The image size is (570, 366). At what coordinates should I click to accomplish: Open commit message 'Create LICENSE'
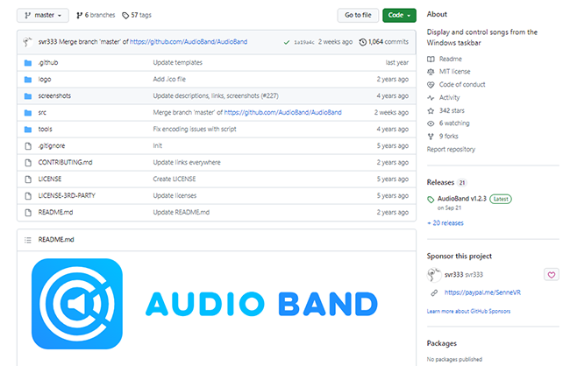pos(175,179)
